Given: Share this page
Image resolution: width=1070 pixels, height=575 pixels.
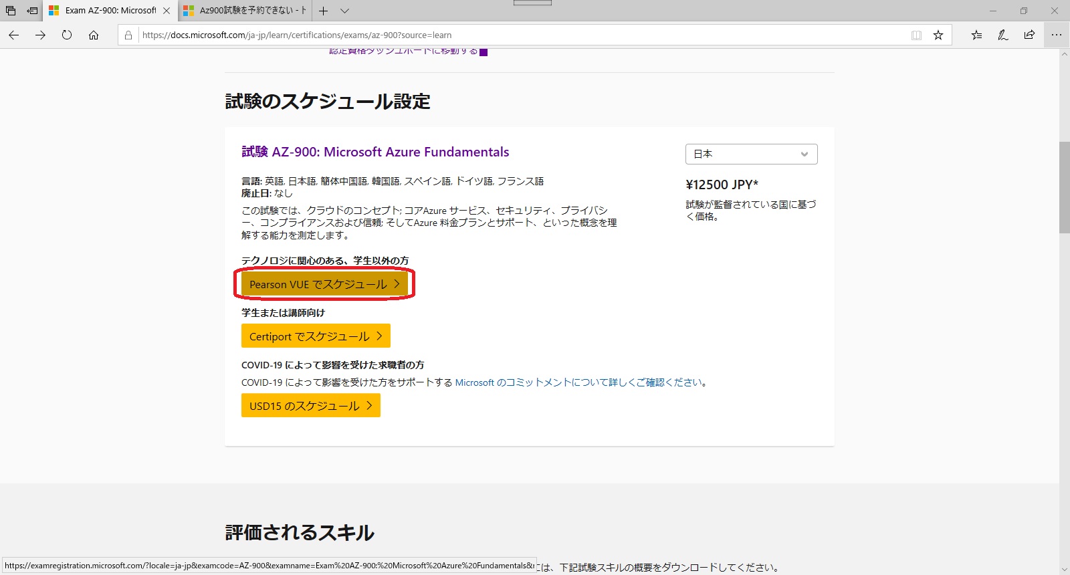Looking at the screenshot, I should (1030, 35).
